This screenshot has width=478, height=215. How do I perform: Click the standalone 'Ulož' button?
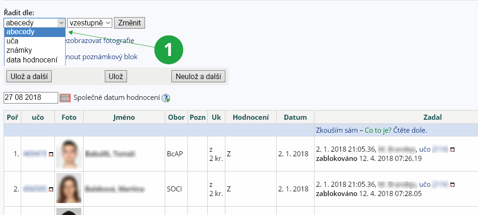pos(115,77)
